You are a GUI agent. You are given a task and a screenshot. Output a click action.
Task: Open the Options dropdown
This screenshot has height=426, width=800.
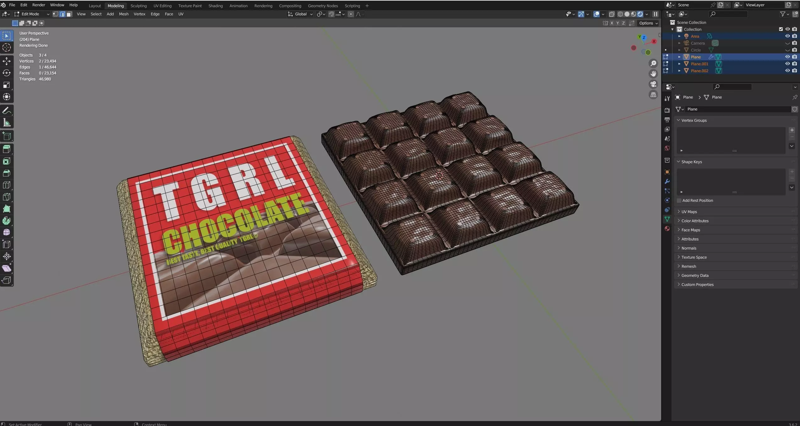pos(648,23)
